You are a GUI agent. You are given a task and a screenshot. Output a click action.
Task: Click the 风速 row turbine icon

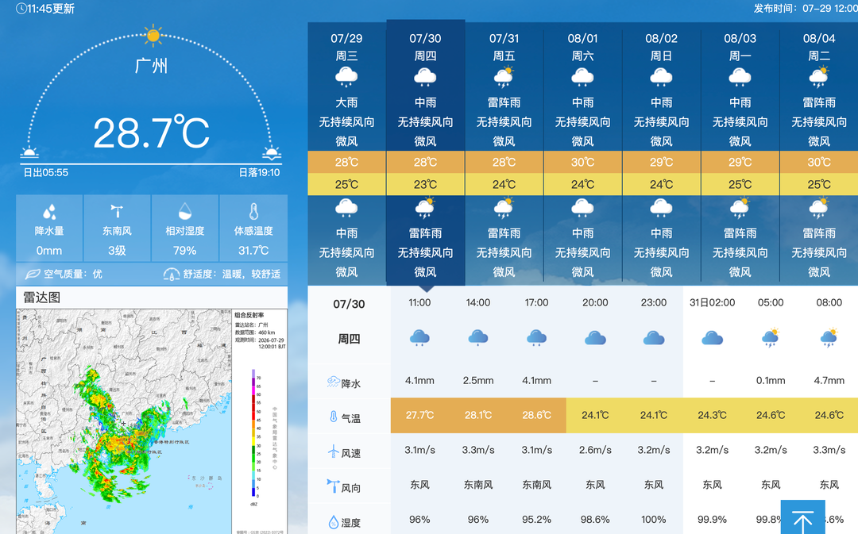click(333, 451)
